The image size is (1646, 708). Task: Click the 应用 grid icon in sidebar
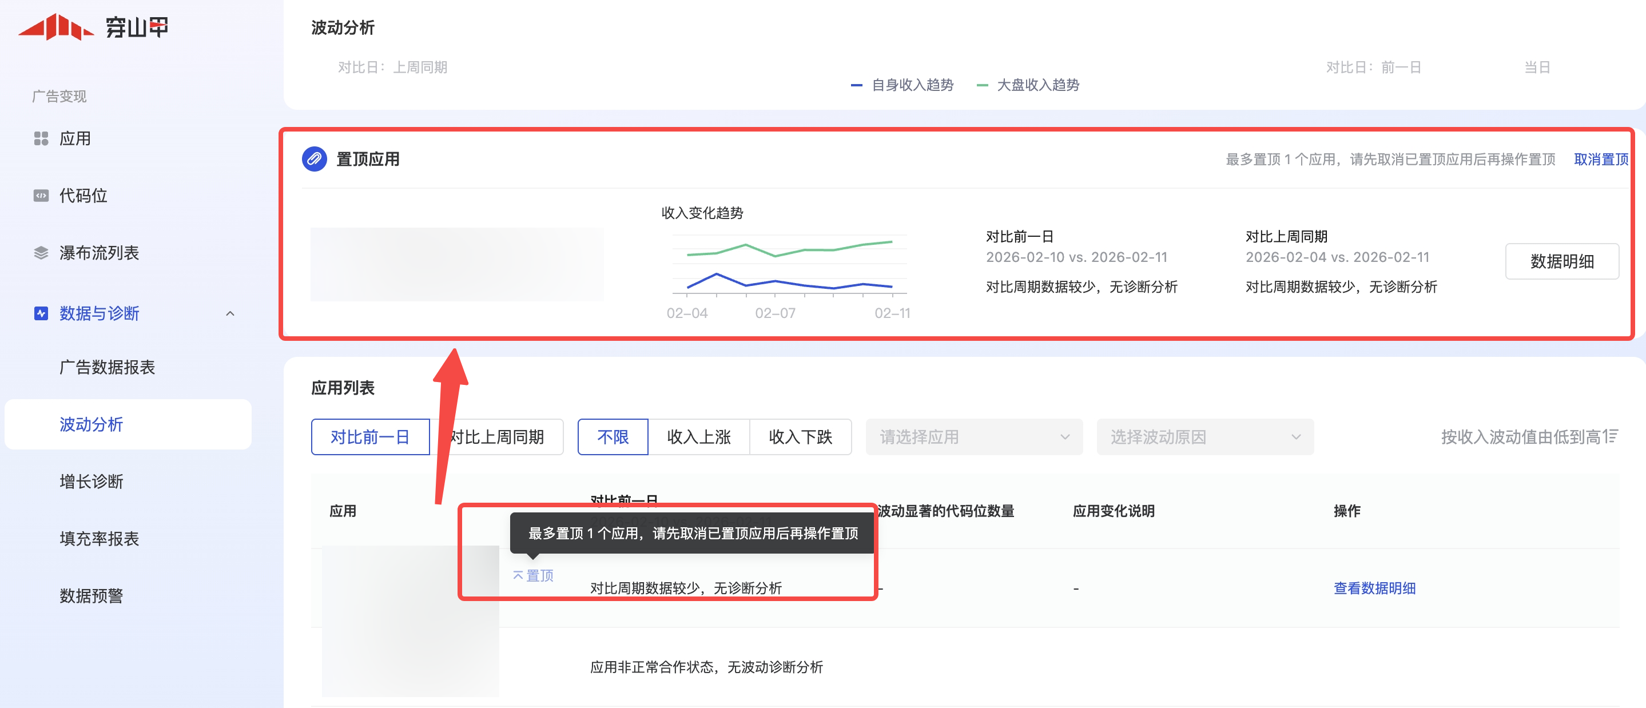[x=41, y=138]
